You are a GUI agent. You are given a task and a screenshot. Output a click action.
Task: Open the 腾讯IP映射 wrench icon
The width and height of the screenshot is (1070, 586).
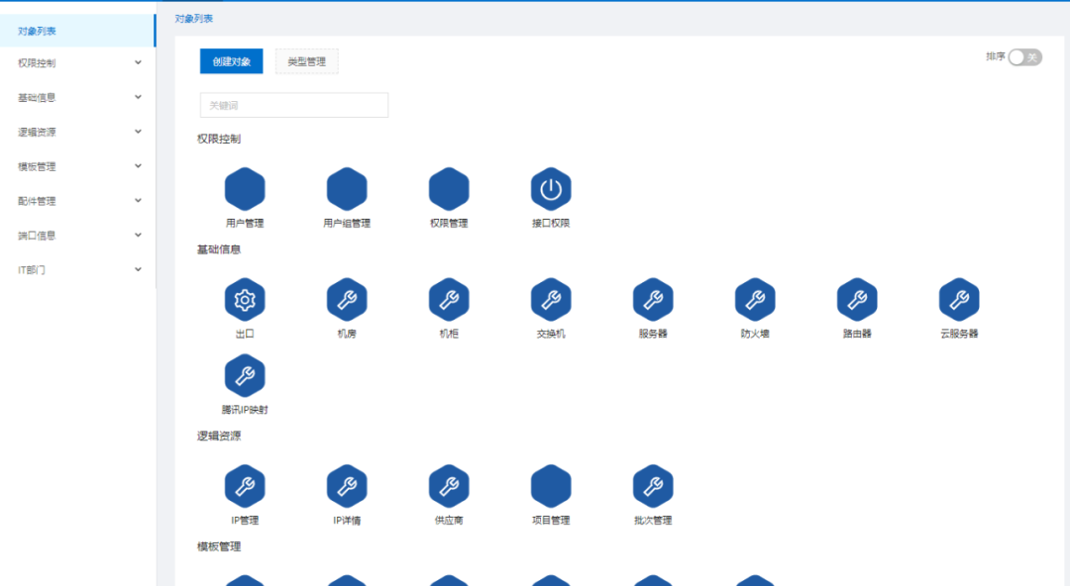click(245, 375)
